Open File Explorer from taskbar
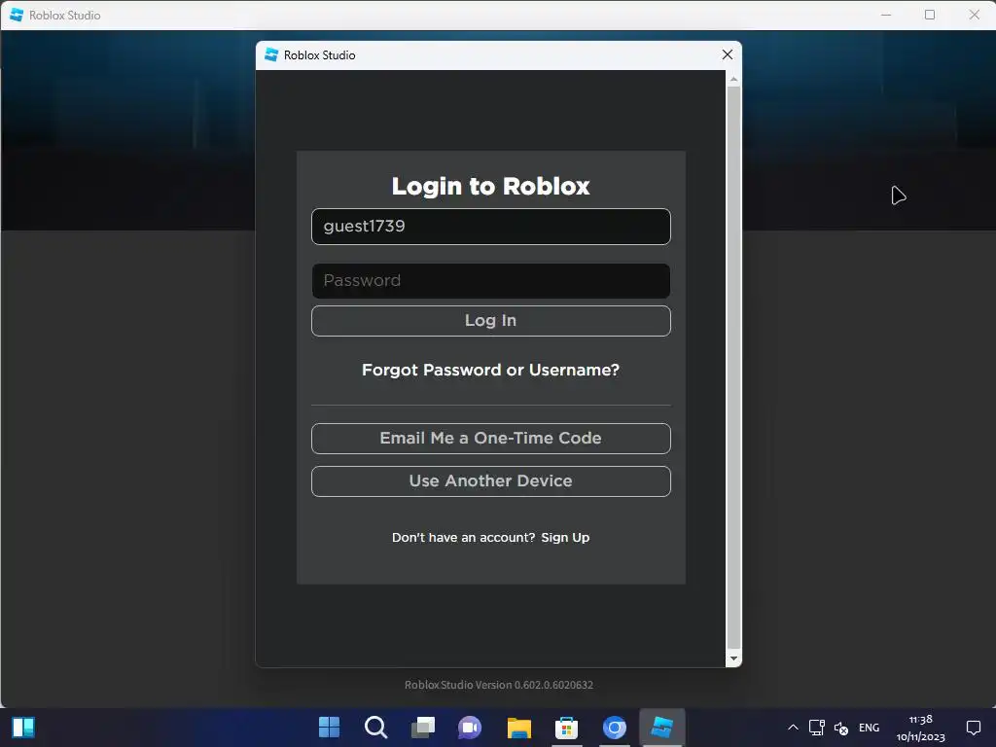Viewport: 996px width, 747px height. 519,727
